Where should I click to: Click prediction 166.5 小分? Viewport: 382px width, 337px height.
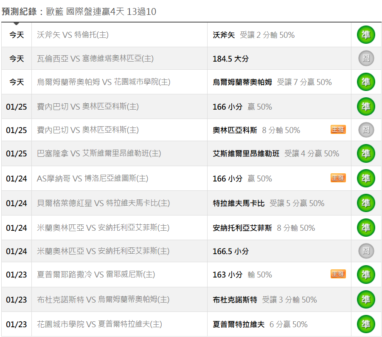(x=230, y=252)
